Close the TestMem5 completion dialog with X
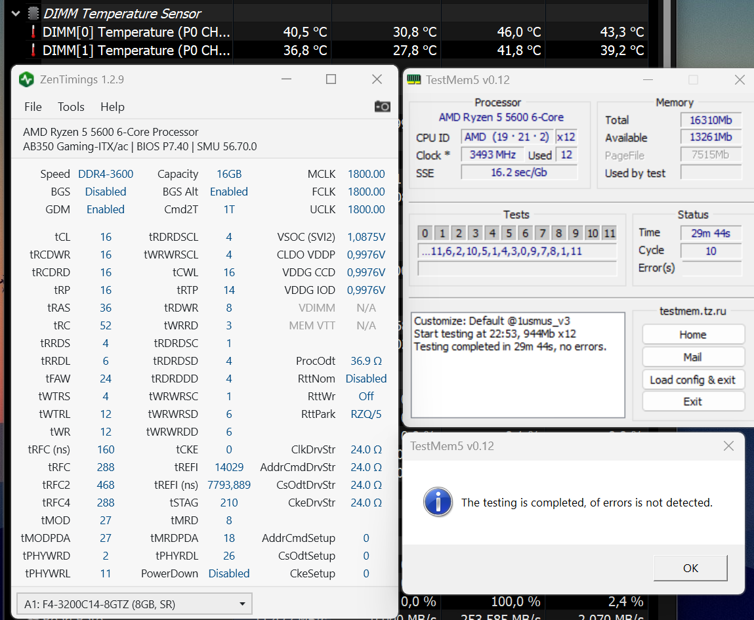The image size is (754, 620). pyautogui.click(x=728, y=446)
